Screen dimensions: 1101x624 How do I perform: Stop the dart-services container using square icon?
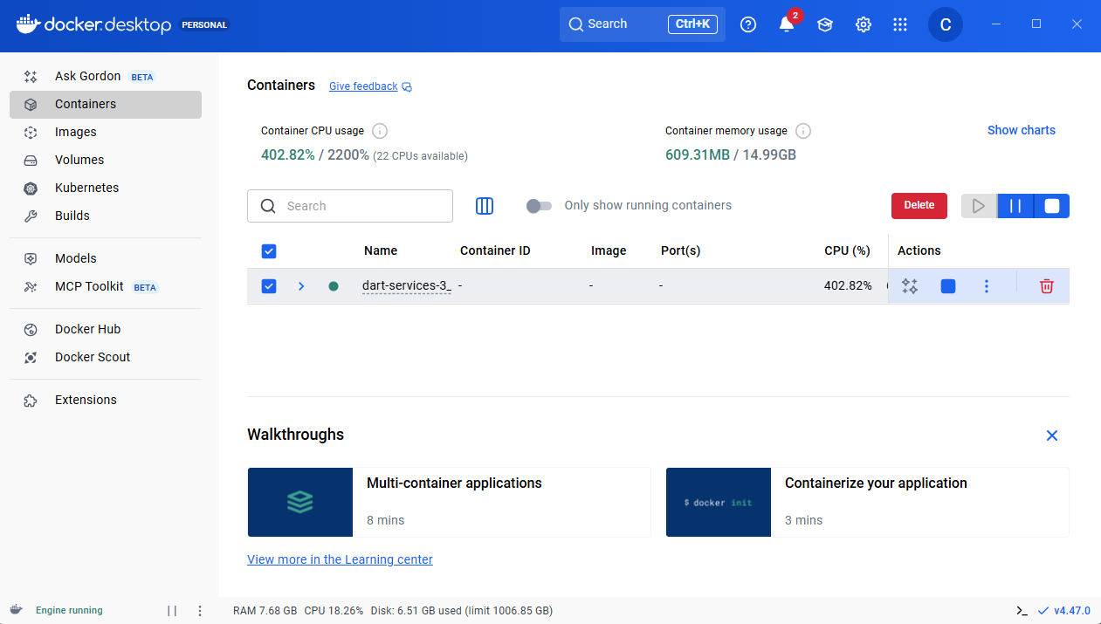pos(948,286)
